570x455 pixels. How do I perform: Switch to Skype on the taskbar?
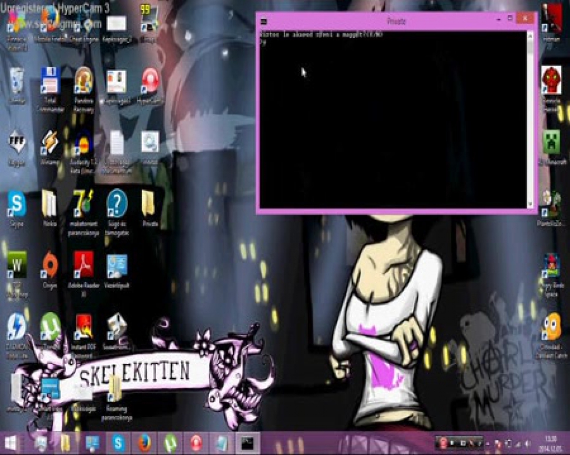point(118,443)
